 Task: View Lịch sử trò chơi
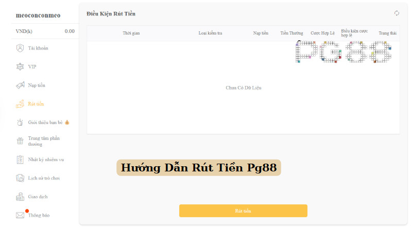45,178
